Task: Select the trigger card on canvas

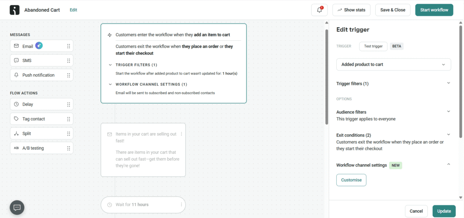Action: 174,63
